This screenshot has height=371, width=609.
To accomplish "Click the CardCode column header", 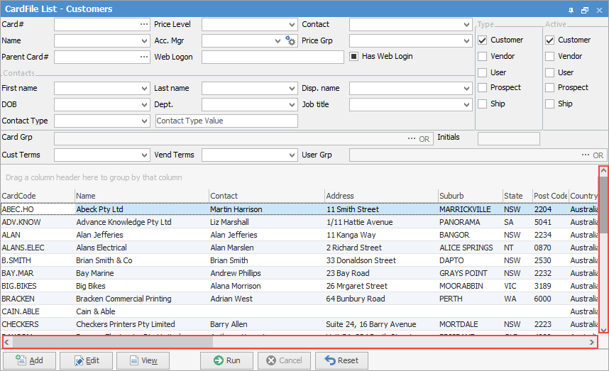I will (19, 196).
